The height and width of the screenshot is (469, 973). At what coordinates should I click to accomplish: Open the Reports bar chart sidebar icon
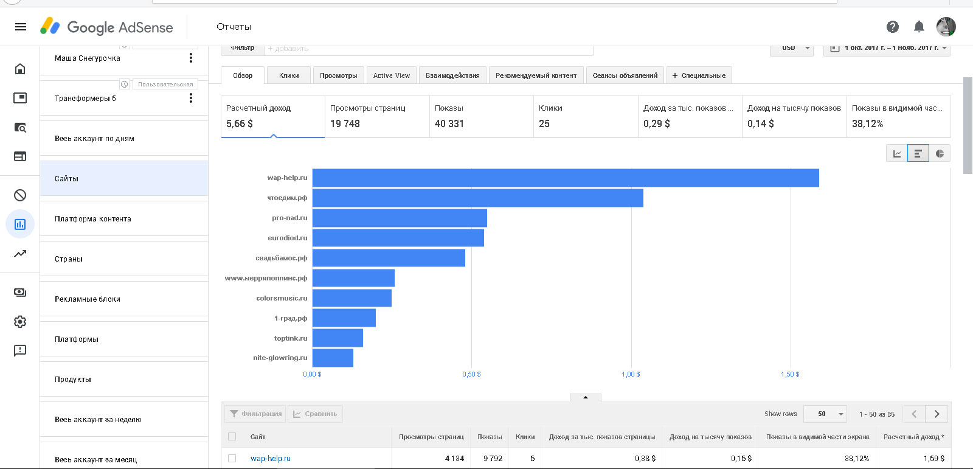coord(20,224)
